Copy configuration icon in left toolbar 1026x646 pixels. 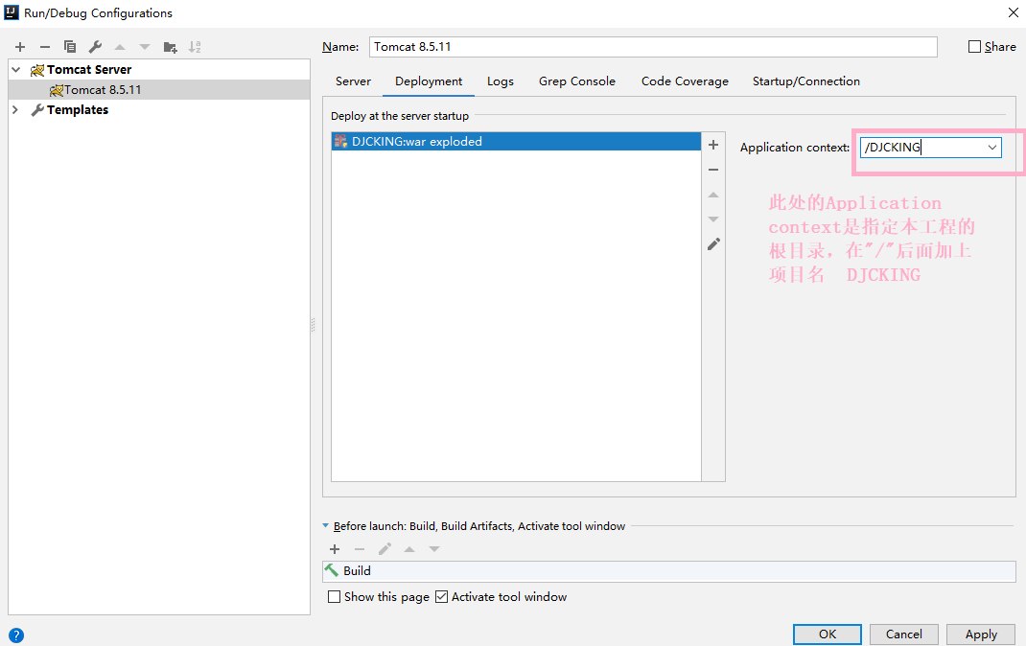[69, 47]
